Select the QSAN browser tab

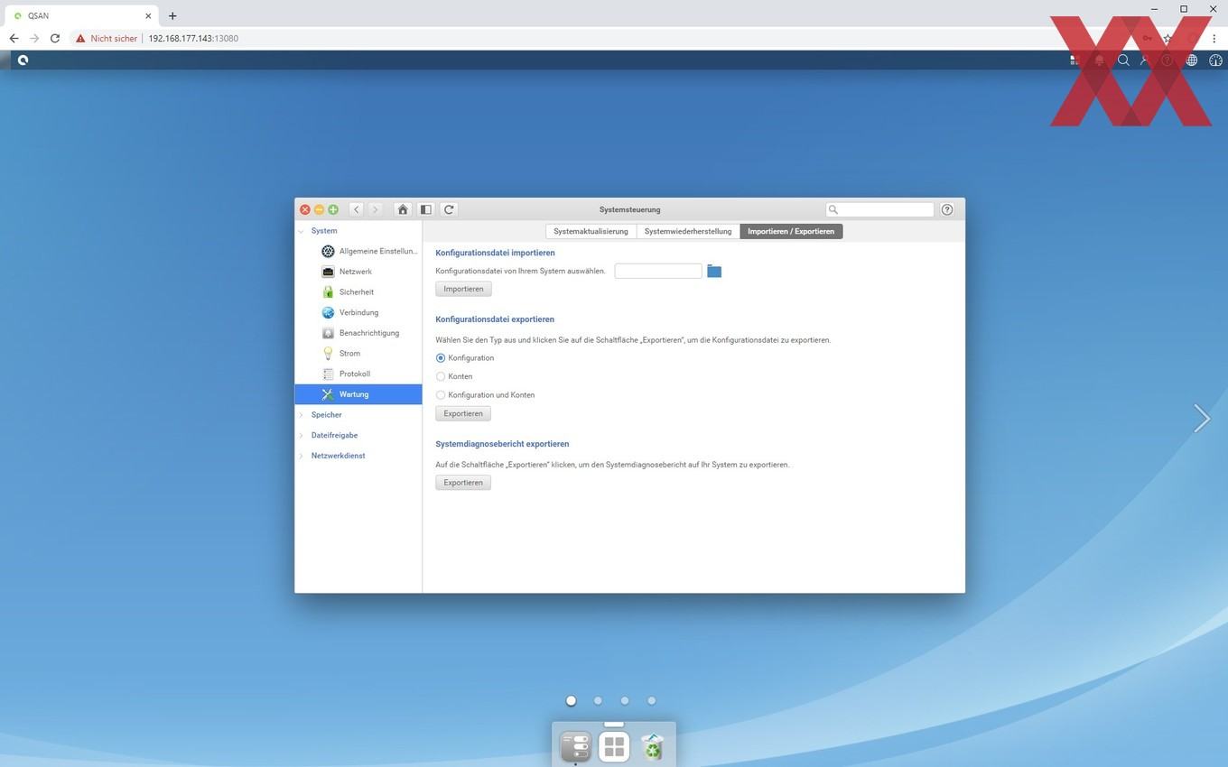[x=81, y=15]
